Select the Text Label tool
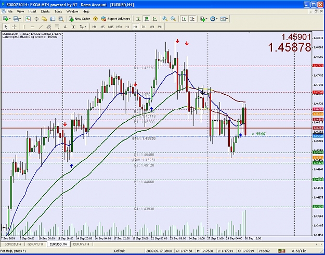Viewport: 325px width, 255px height. pyautogui.click(x=73, y=27)
